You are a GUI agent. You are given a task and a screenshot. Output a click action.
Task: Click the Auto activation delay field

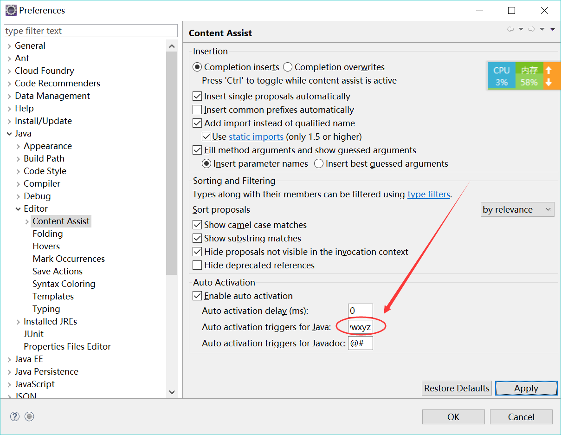point(360,311)
